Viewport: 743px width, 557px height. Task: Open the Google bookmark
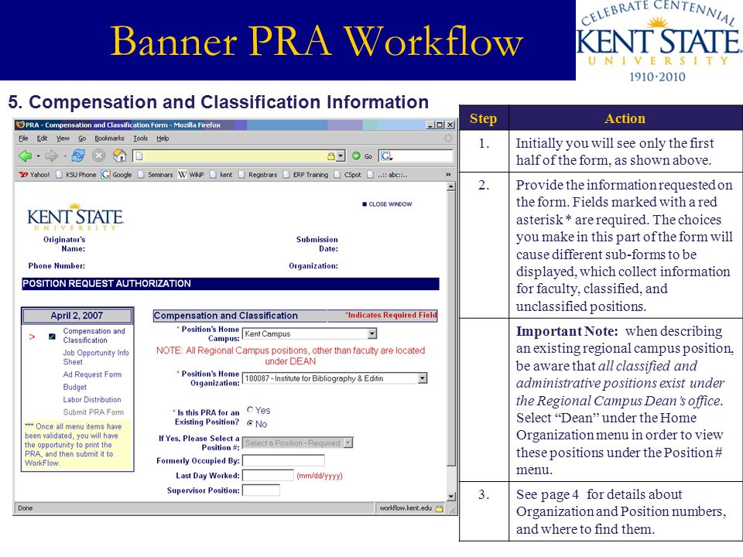tap(117, 175)
